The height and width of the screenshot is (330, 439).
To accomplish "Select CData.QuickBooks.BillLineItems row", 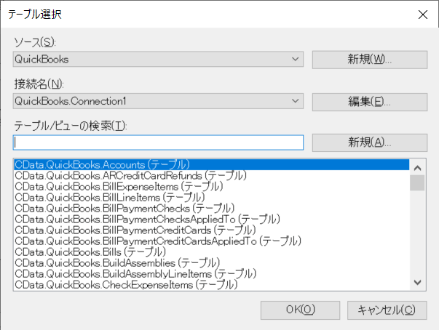I will pos(212,197).
